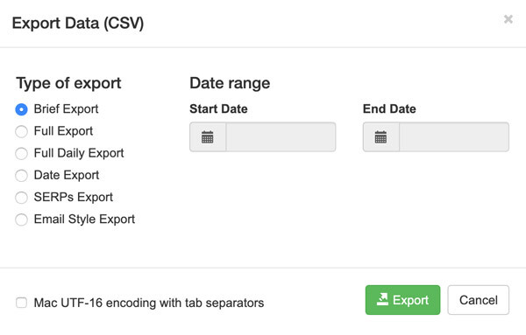Viewport: 526px width, 335px height.
Task: Choose the Full Daily Export radio option
Action: click(x=21, y=154)
